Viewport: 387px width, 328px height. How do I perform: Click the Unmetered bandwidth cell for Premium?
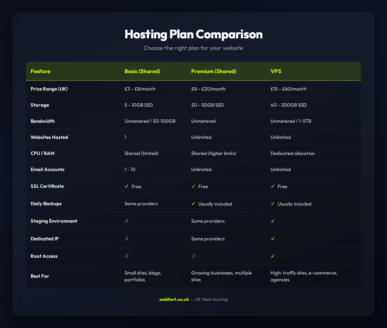point(203,121)
